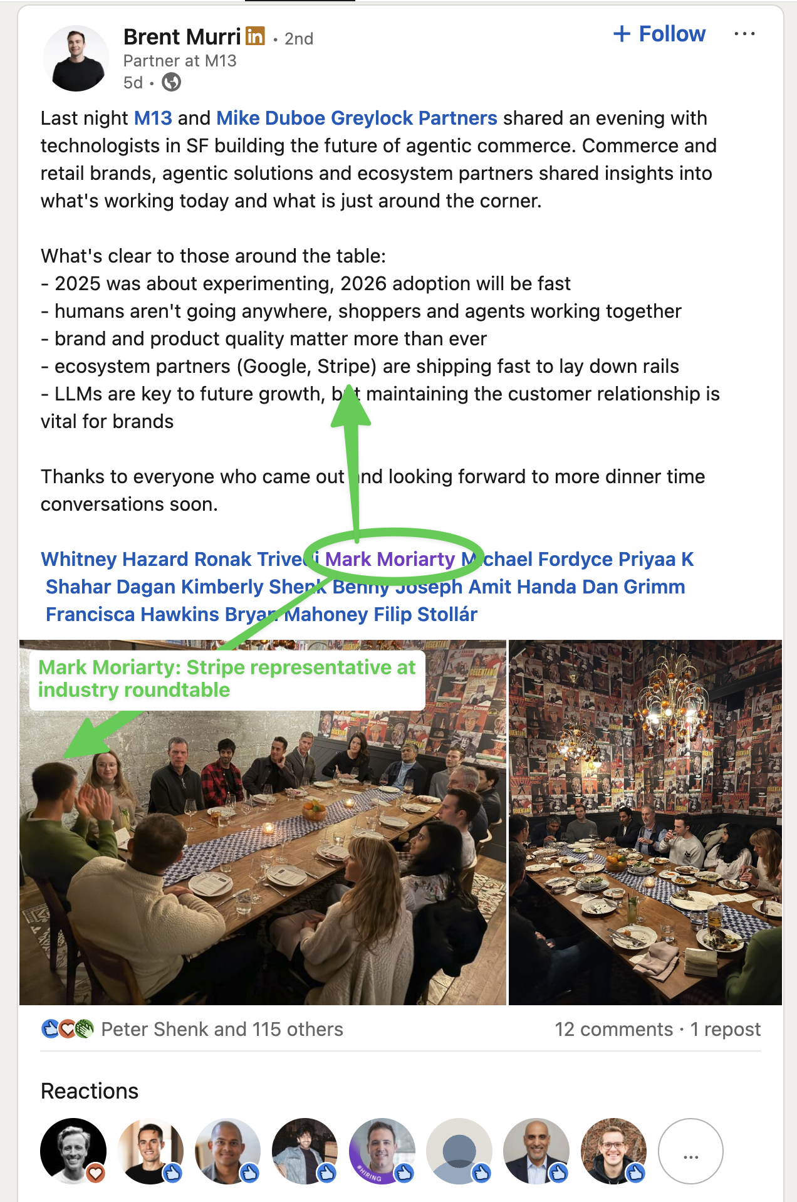Open Mike Duboe's profile link

[x=271, y=118]
